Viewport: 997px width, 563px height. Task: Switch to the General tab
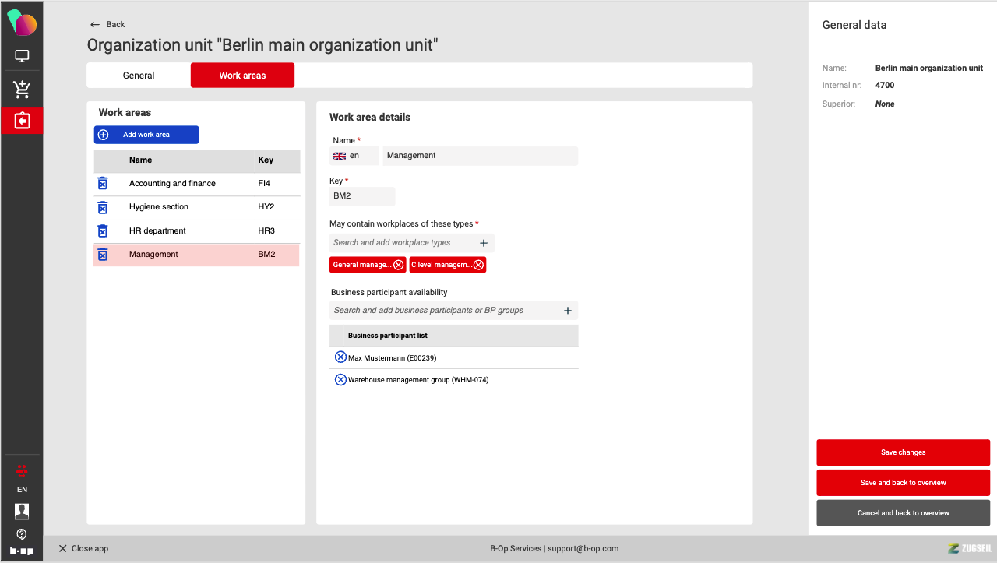(139, 76)
